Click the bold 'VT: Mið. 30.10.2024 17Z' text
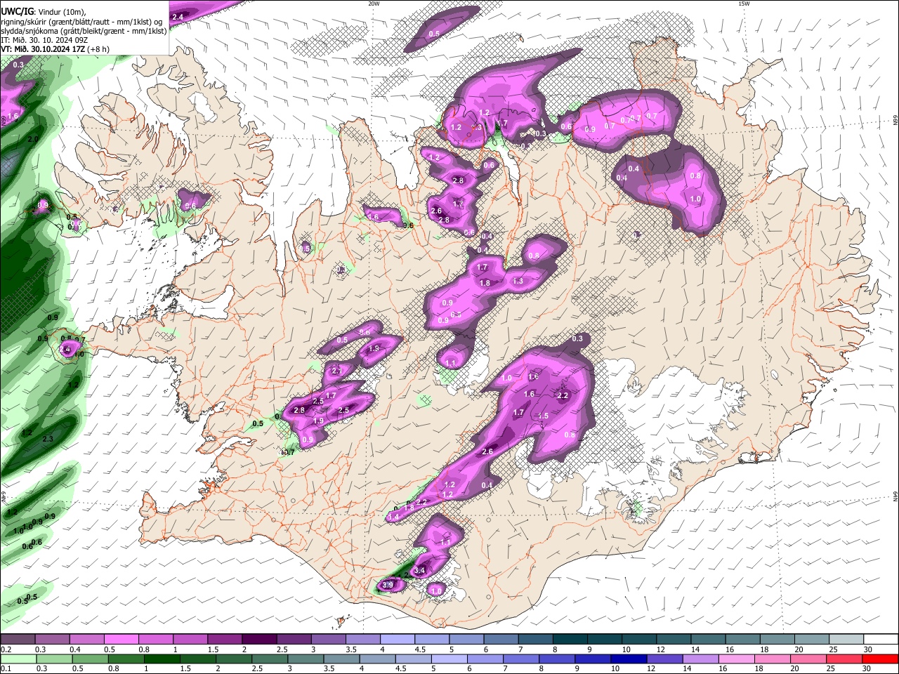Image resolution: width=899 pixels, height=674 pixels. pos(43,49)
